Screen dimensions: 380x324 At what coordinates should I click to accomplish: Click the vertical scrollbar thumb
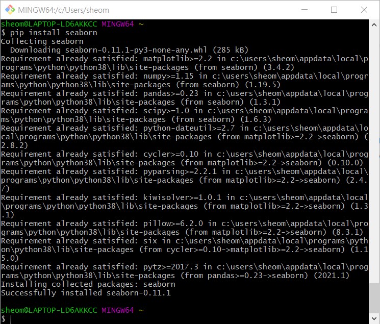(374, 298)
